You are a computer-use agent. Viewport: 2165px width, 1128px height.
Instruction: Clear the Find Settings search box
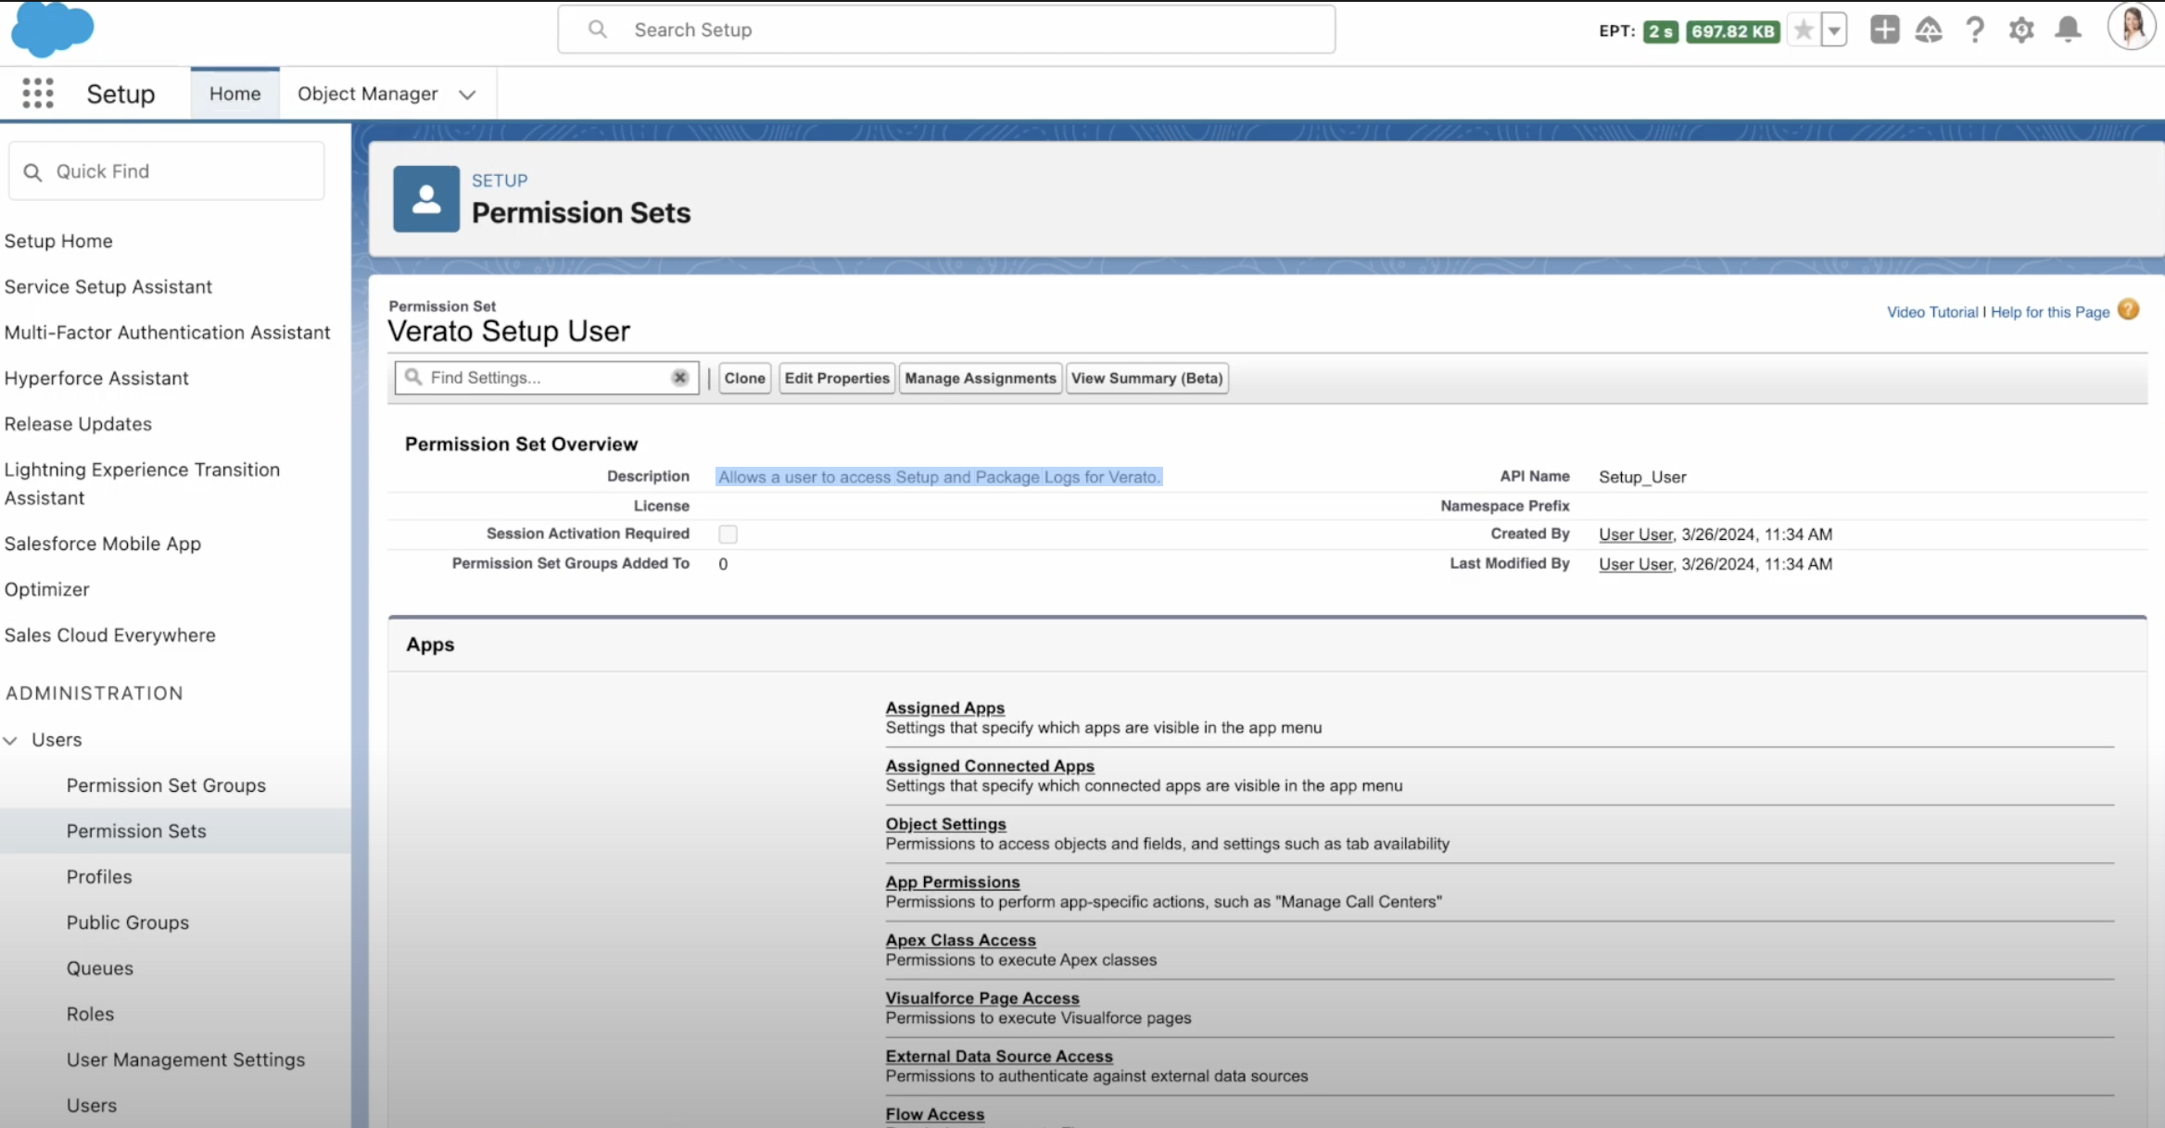point(679,378)
